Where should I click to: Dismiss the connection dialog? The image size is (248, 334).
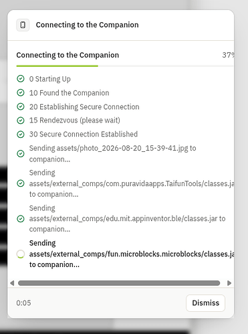coord(205,303)
